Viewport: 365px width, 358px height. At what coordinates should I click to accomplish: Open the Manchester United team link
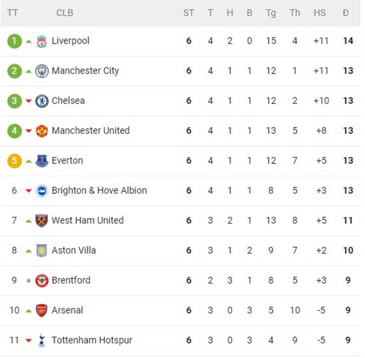click(x=91, y=131)
